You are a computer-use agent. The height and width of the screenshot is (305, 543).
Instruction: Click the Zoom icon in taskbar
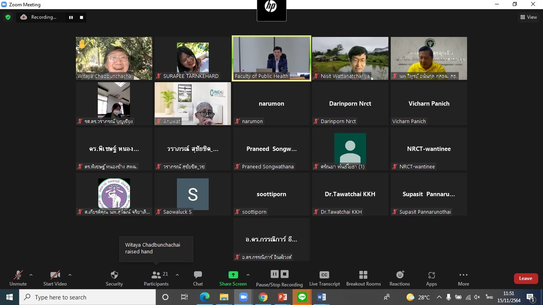pyautogui.click(x=243, y=297)
